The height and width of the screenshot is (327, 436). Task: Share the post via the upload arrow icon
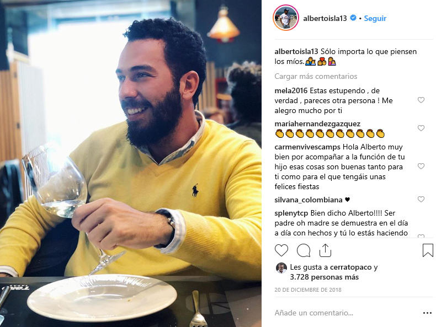(x=325, y=250)
